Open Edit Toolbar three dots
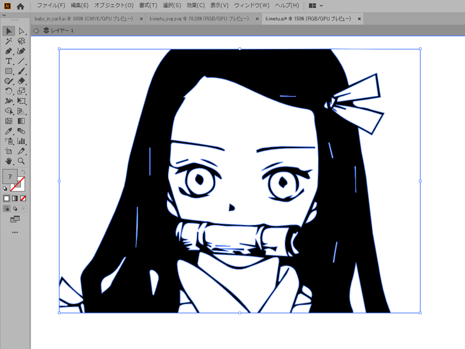 pos(15,232)
